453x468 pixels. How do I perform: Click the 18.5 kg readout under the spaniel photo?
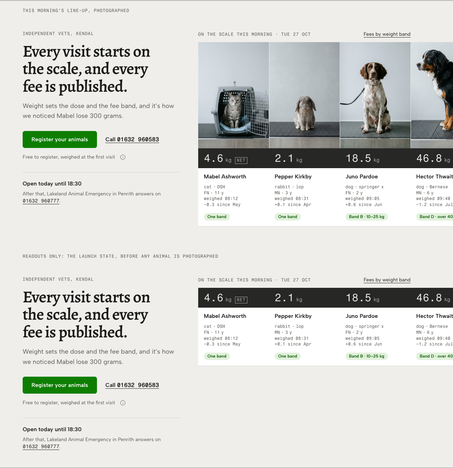pyautogui.click(x=362, y=158)
